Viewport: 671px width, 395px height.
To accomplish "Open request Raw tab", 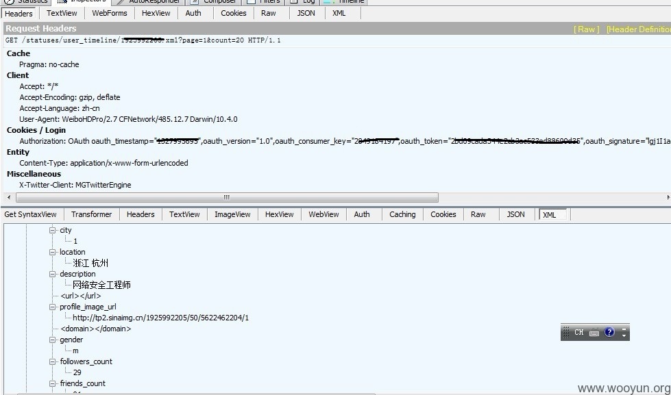I will tap(268, 13).
